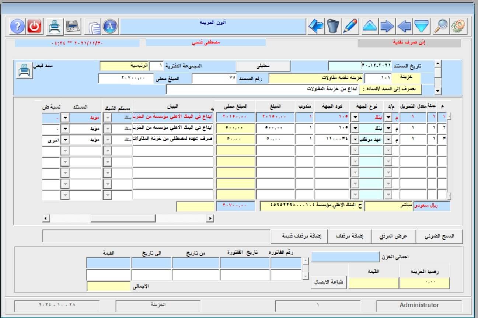Click the grid horizontal scrollbar right arrow
This screenshot has height=318, width=478.
click(x=210, y=219)
